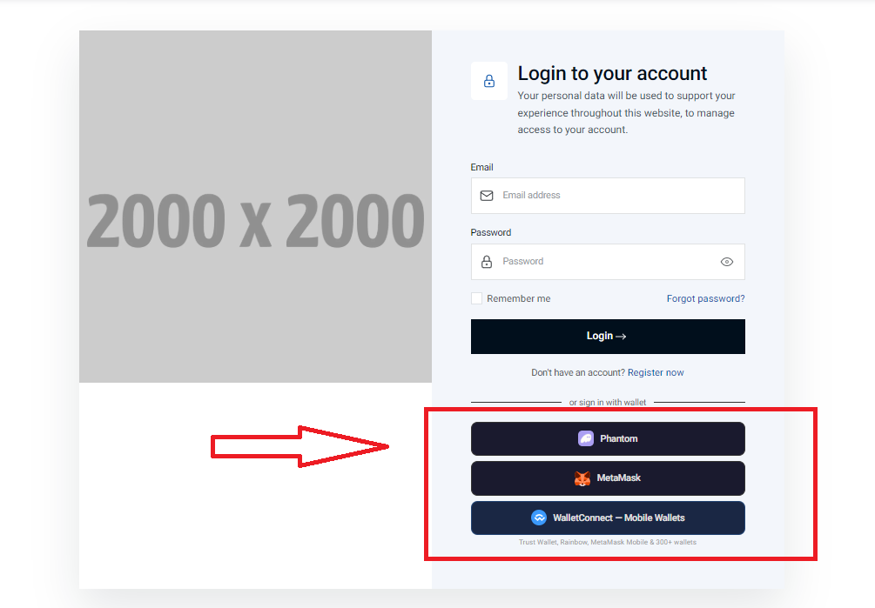Screen dimensions: 875x608
Task: Click the envelope icon in the Email field
Action: [487, 196]
